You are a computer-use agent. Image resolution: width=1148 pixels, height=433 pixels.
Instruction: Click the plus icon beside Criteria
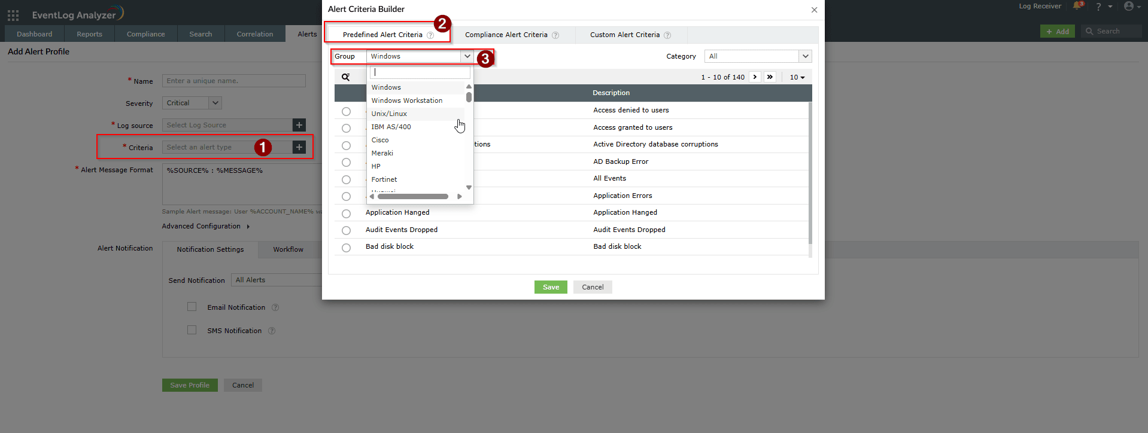pyautogui.click(x=299, y=147)
